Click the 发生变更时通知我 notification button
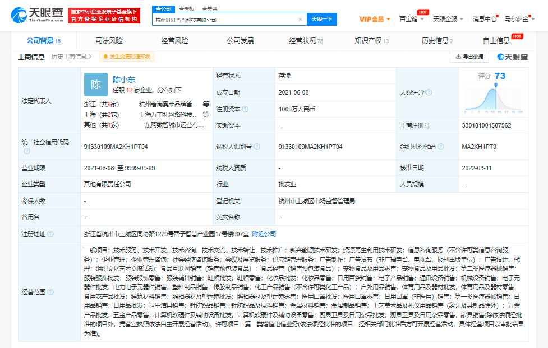Screen dimensions: 548x348 pos(127,57)
